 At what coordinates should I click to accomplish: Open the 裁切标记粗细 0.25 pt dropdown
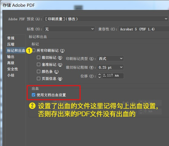(110, 67)
